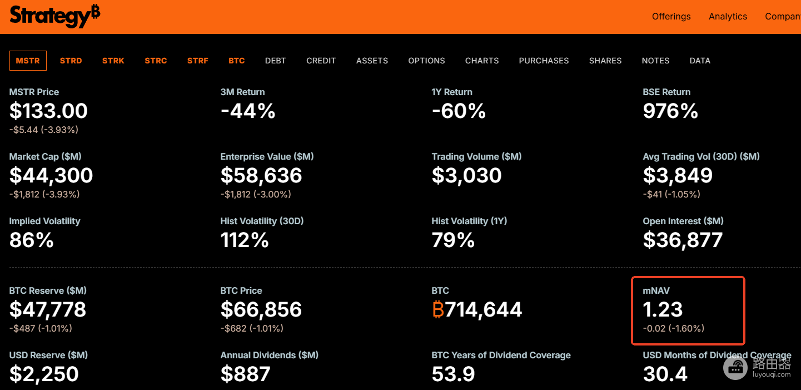The height and width of the screenshot is (390, 801).
Task: Click the Open Interest value $36,877
Action: [683, 240]
